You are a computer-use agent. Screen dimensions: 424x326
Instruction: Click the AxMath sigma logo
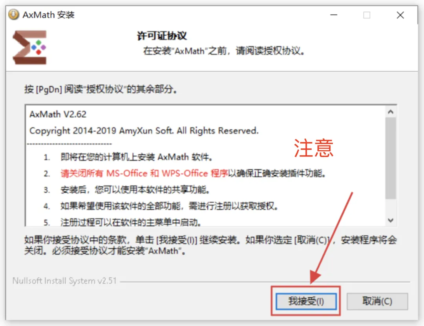click(29, 47)
